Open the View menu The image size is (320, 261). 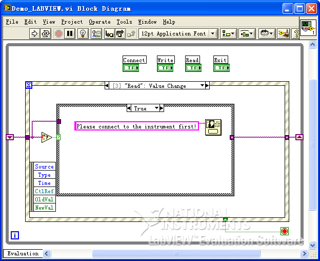tap(49, 22)
